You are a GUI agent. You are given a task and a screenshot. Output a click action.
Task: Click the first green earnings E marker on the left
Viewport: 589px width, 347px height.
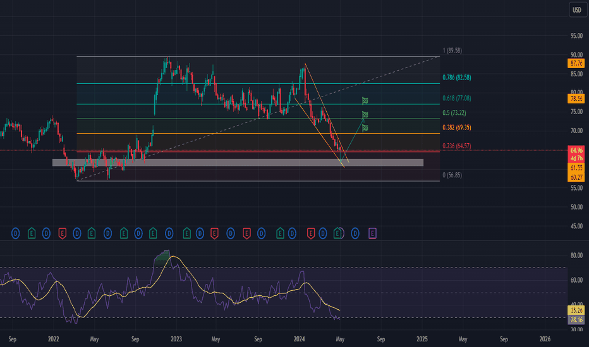coord(32,233)
